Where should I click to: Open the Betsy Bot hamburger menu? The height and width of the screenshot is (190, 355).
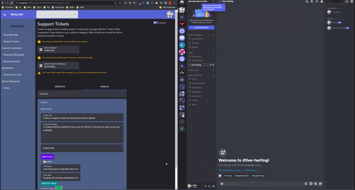5,15
